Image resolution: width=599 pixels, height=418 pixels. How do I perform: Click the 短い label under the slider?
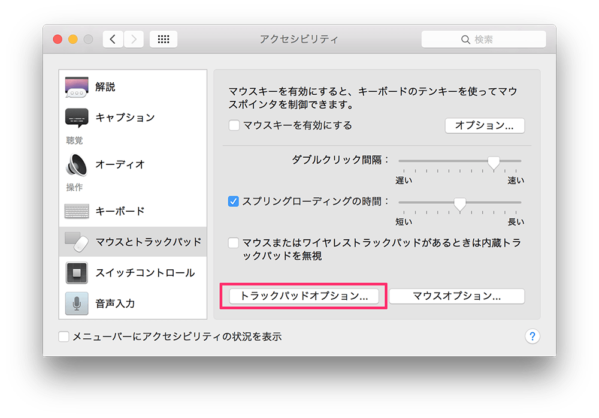(404, 222)
